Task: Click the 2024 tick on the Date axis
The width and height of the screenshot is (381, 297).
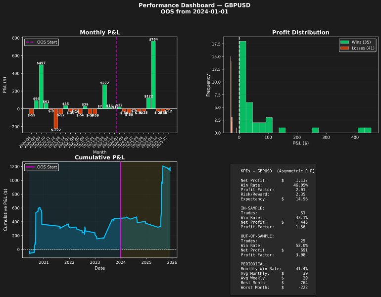Action: [x=121, y=262]
